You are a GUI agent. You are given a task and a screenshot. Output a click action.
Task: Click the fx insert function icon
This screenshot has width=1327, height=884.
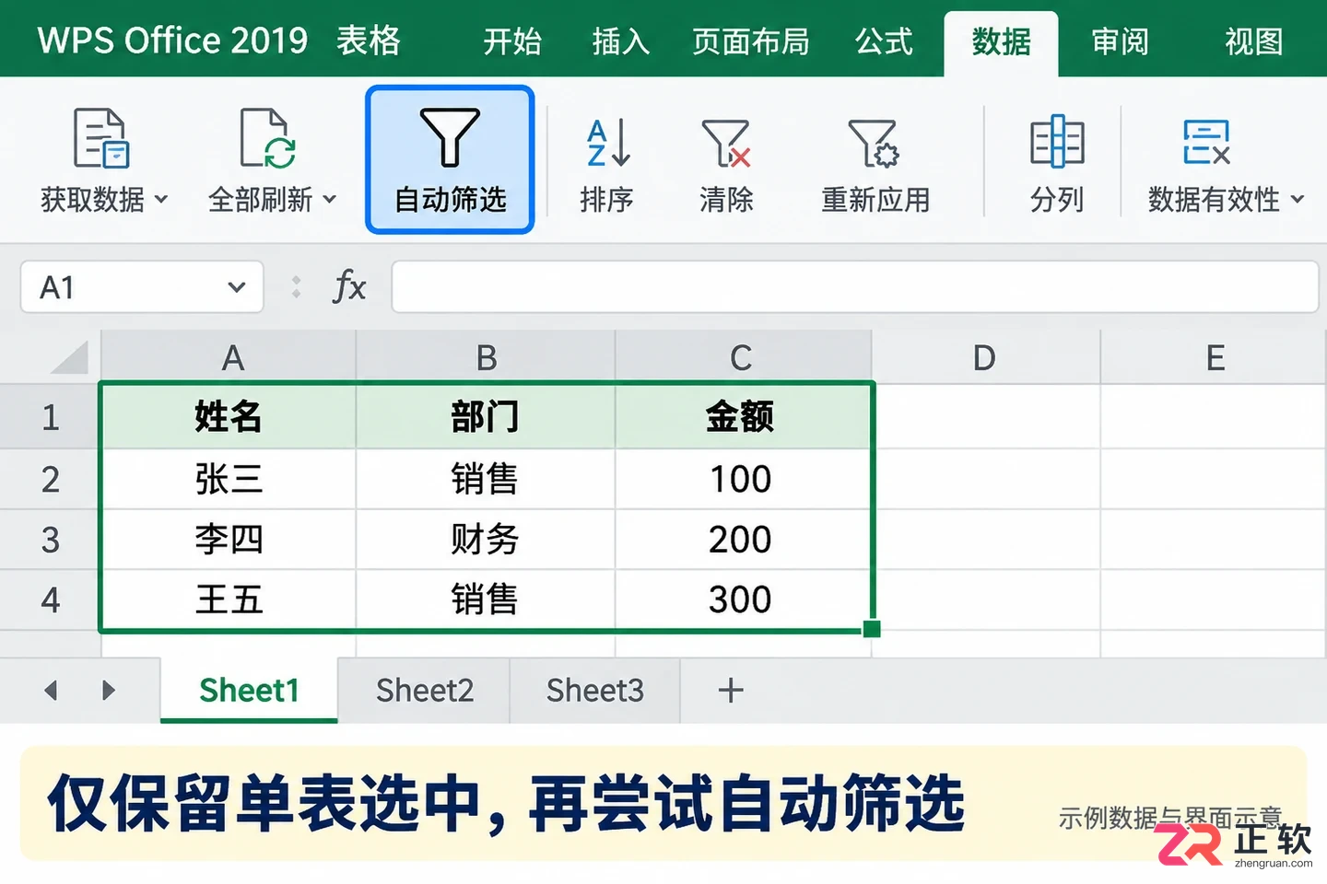pos(349,286)
